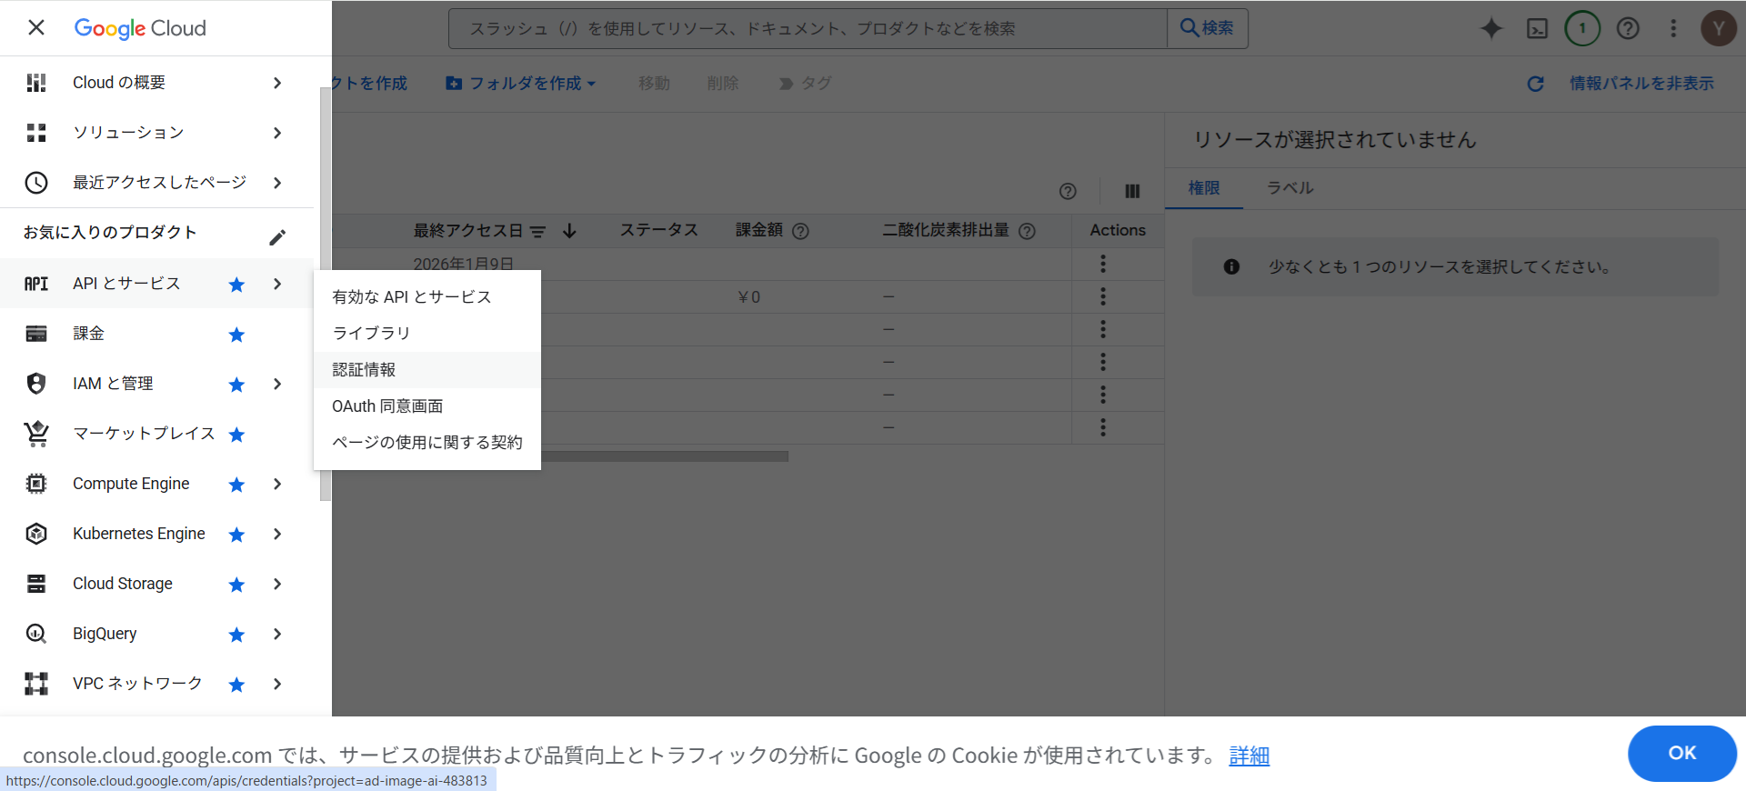This screenshot has height=791, width=1746.
Task: Expand the Cloud の概要 submenu chevron
Action: coord(277,83)
